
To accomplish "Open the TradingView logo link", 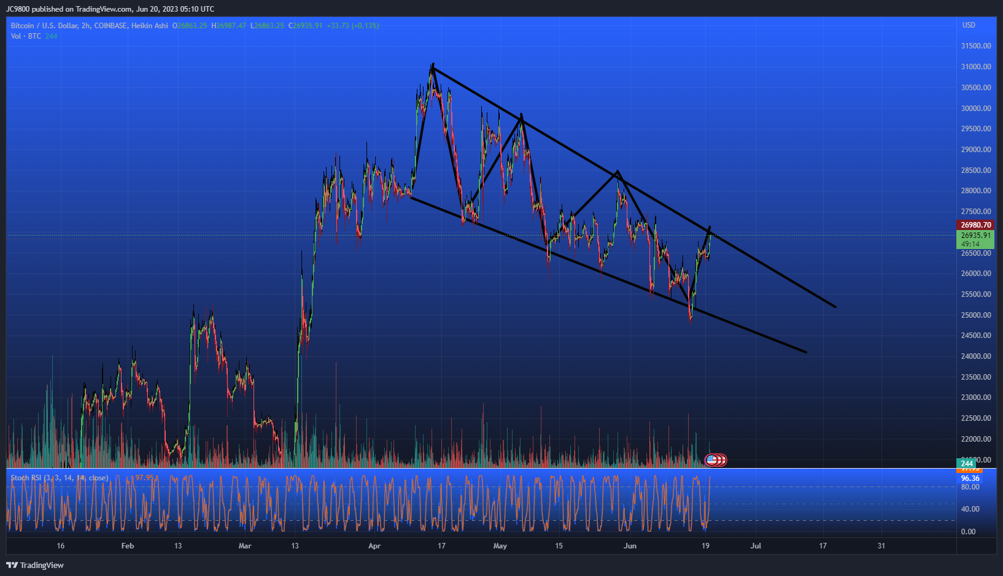I will (35, 565).
